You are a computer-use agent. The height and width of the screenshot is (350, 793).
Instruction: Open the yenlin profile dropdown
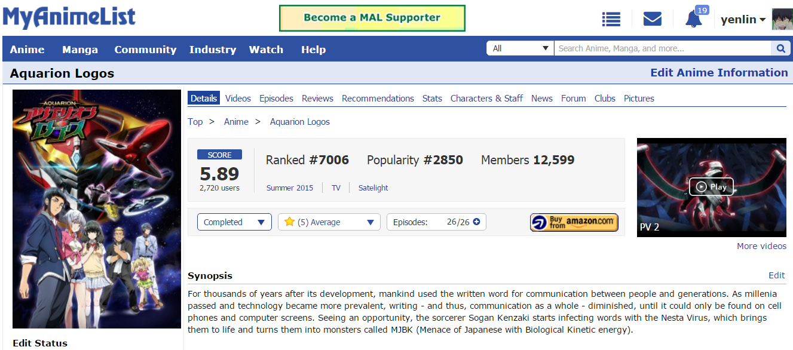pyautogui.click(x=743, y=20)
